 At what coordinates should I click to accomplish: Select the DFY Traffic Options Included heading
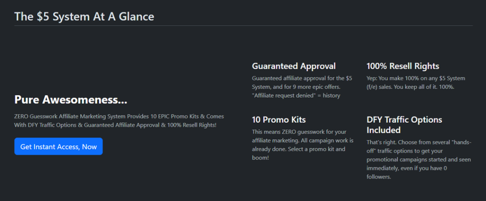404,125
